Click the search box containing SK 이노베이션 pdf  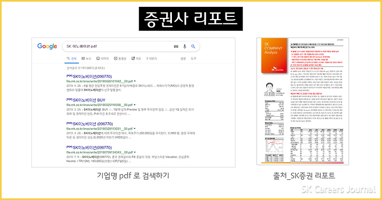coord(131,47)
